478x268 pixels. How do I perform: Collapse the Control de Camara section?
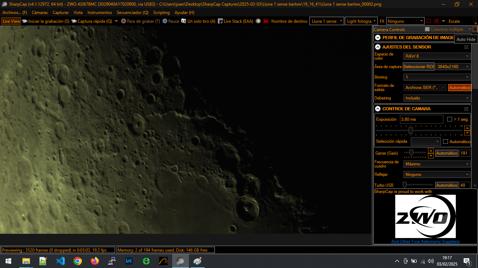coord(378,109)
